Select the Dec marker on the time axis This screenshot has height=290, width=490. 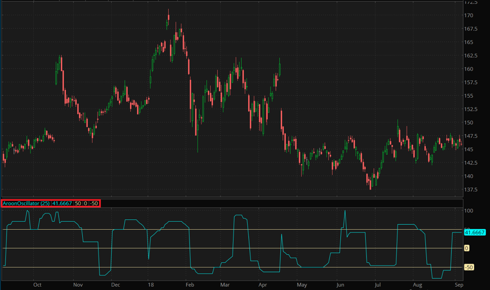[115, 285]
